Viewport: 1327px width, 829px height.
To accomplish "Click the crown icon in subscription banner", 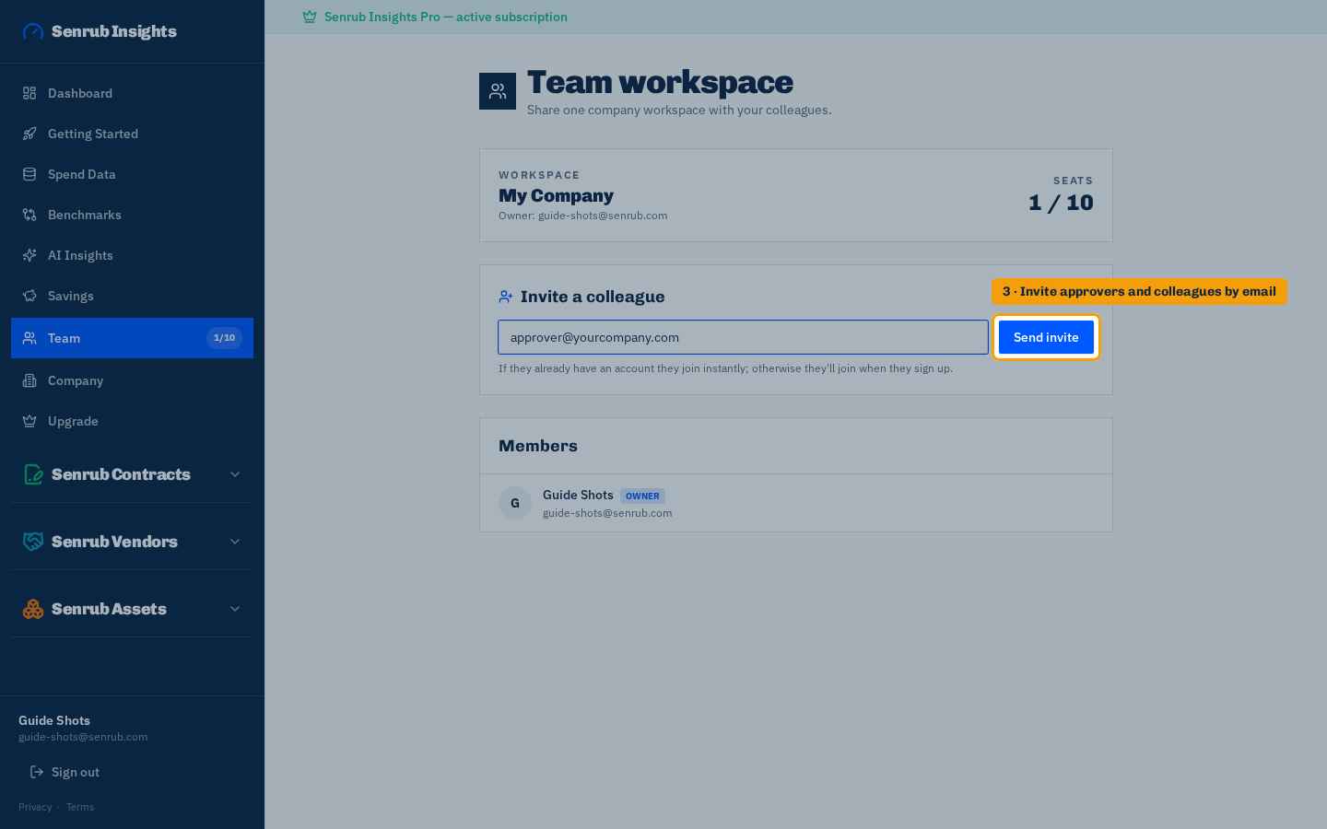I will 310,17.
